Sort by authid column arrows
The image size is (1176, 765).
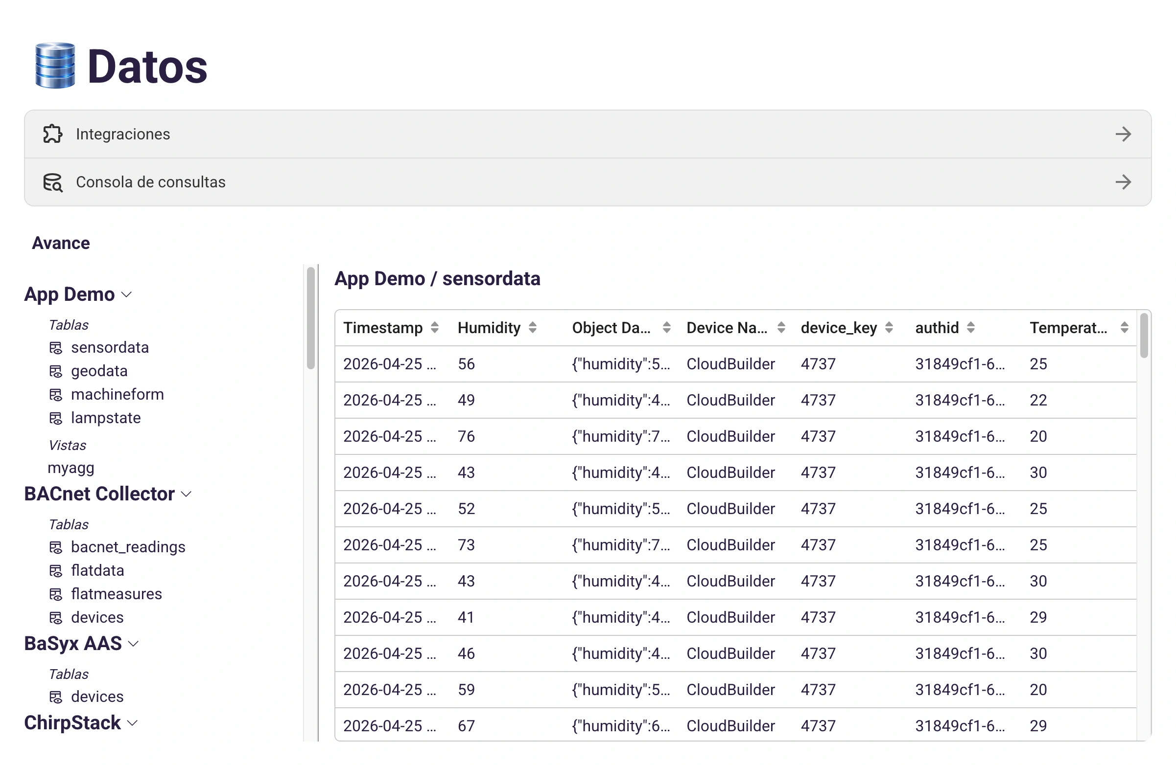pos(971,328)
